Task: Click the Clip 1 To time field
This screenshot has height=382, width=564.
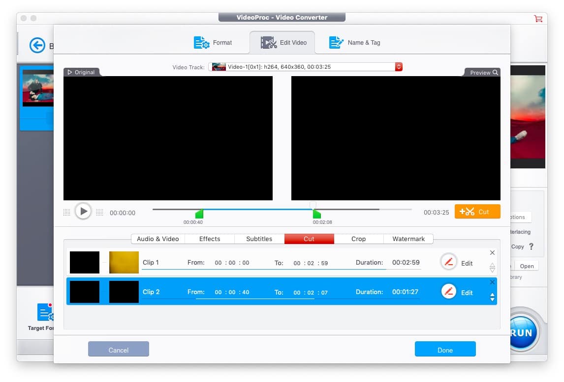Action: [311, 263]
